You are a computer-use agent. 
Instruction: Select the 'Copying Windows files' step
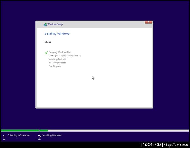(60, 52)
